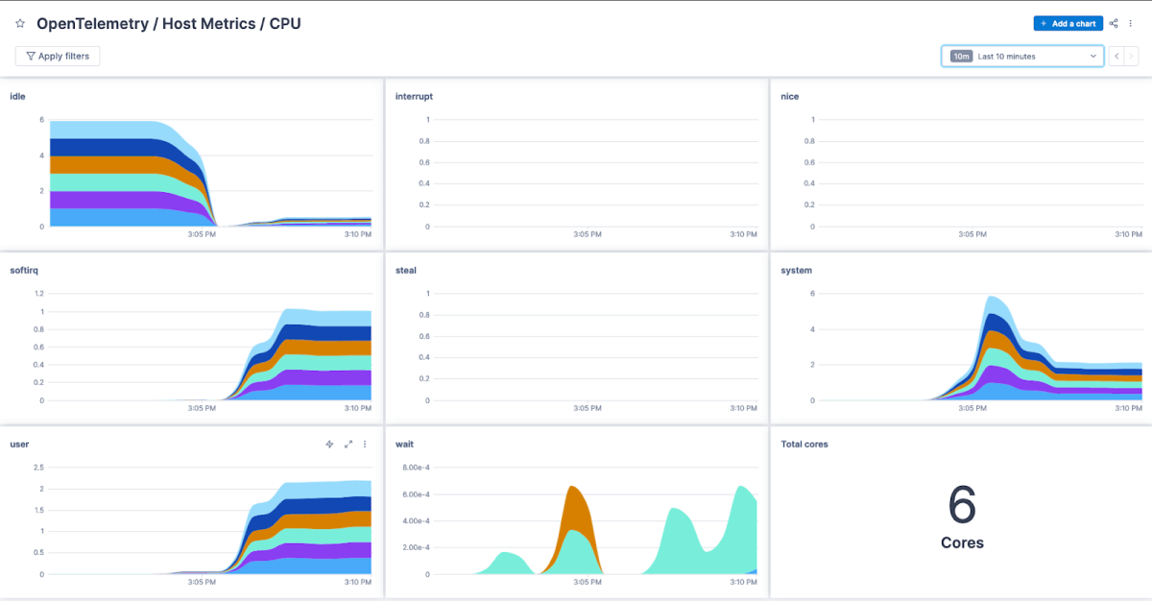Click the 2.5 axis label on user chart
This screenshot has height=601, width=1152.
38,468
